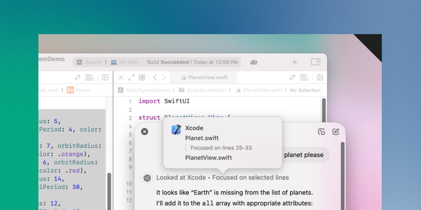The image size is (421, 210).
Task: Select the PlanetView.swift editor tab
Action: click(203, 77)
